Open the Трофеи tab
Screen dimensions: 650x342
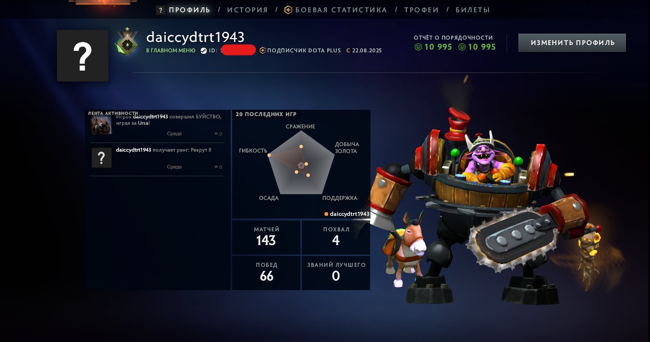(421, 10)
